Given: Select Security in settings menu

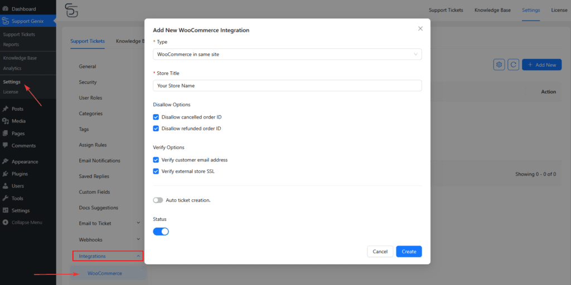Looking at the screenshot, I should coord(88,82).
